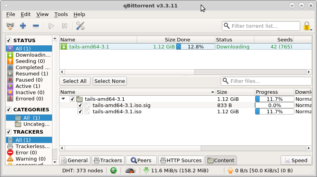
Task: Switch to the Peers tab
Action: [141, 160]
